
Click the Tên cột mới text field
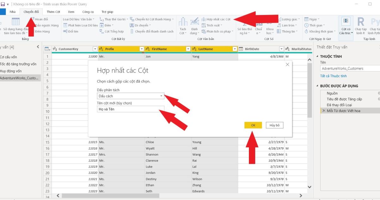pyautogui.click(x=130, y=109)
